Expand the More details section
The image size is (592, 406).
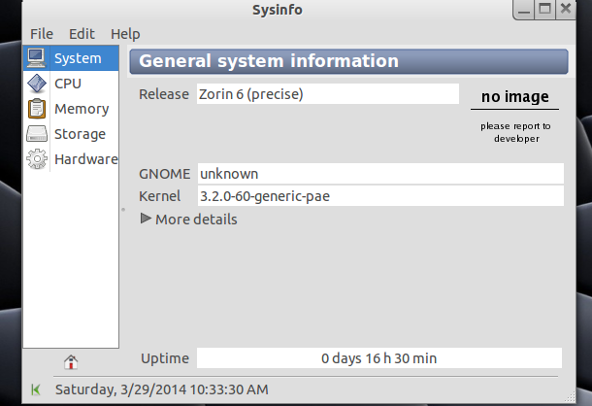click(x=189, y=220)
